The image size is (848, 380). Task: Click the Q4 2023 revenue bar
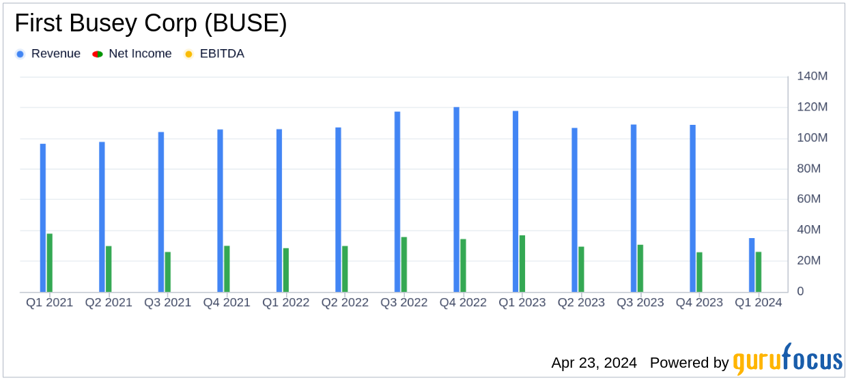[x=692, y=208]
